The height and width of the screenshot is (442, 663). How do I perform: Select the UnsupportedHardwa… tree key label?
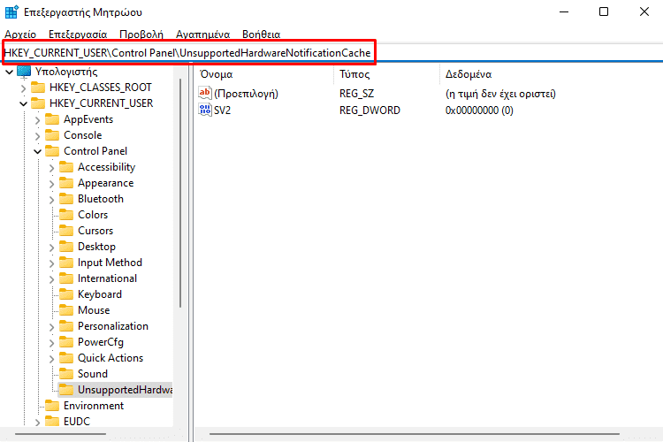pyautogui.click(x=126, y=390)
